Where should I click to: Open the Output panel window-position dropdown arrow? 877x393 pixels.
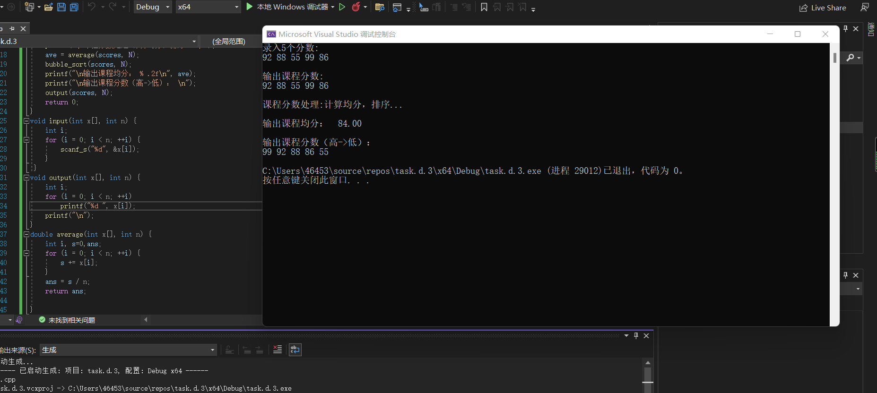click(x=626, y=335)
